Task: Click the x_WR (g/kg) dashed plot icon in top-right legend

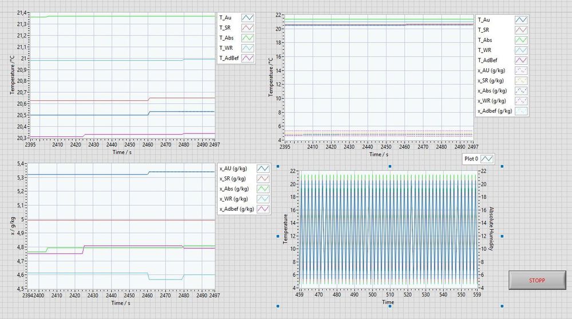Action: [521, 101]
